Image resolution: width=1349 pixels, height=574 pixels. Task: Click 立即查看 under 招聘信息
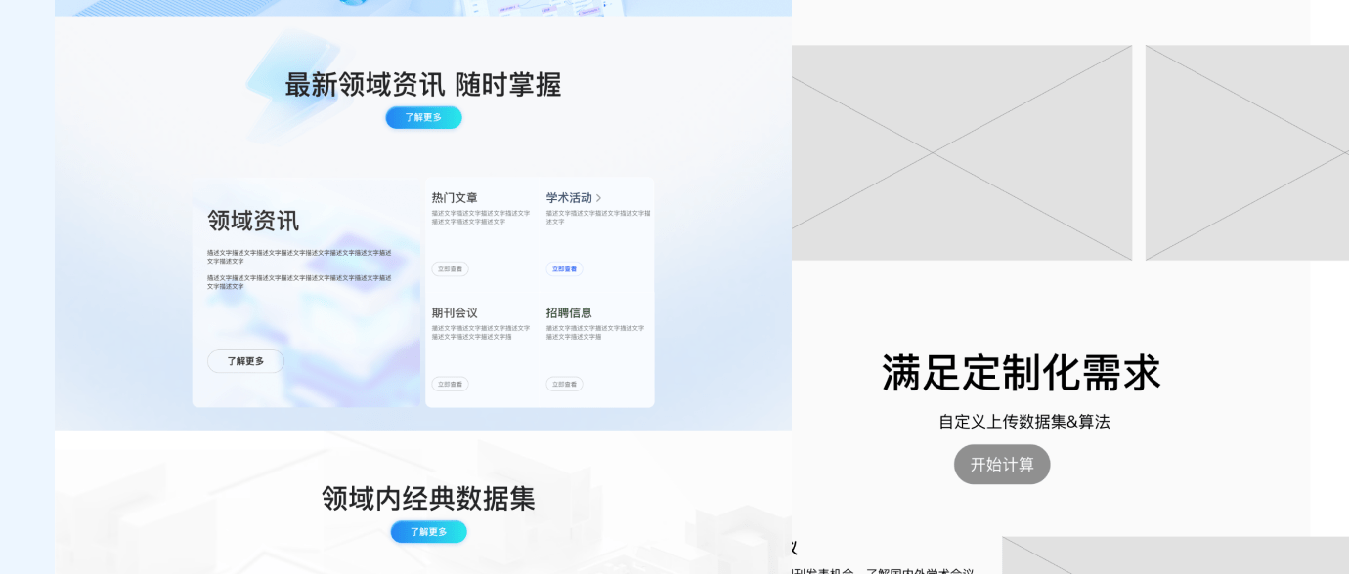click(x=564, y=385)
